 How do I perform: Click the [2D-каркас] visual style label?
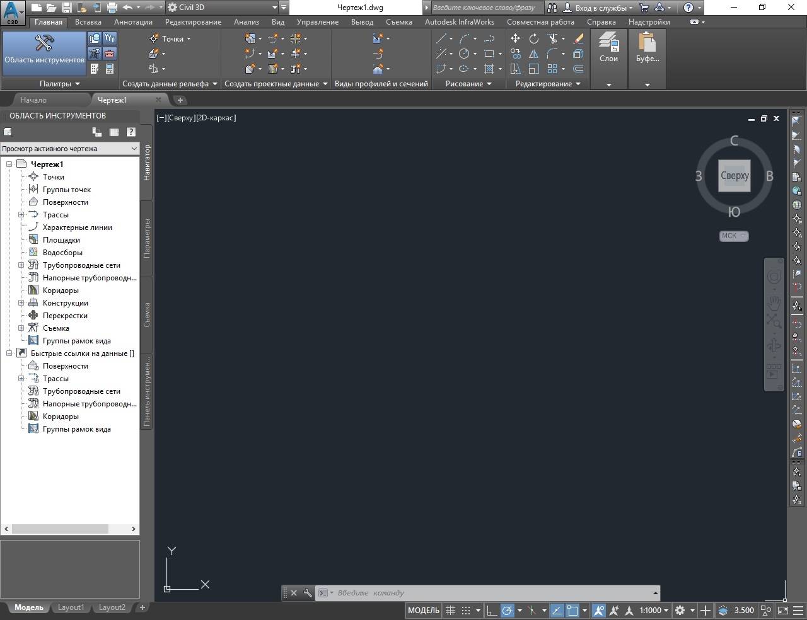click(216, 118)
